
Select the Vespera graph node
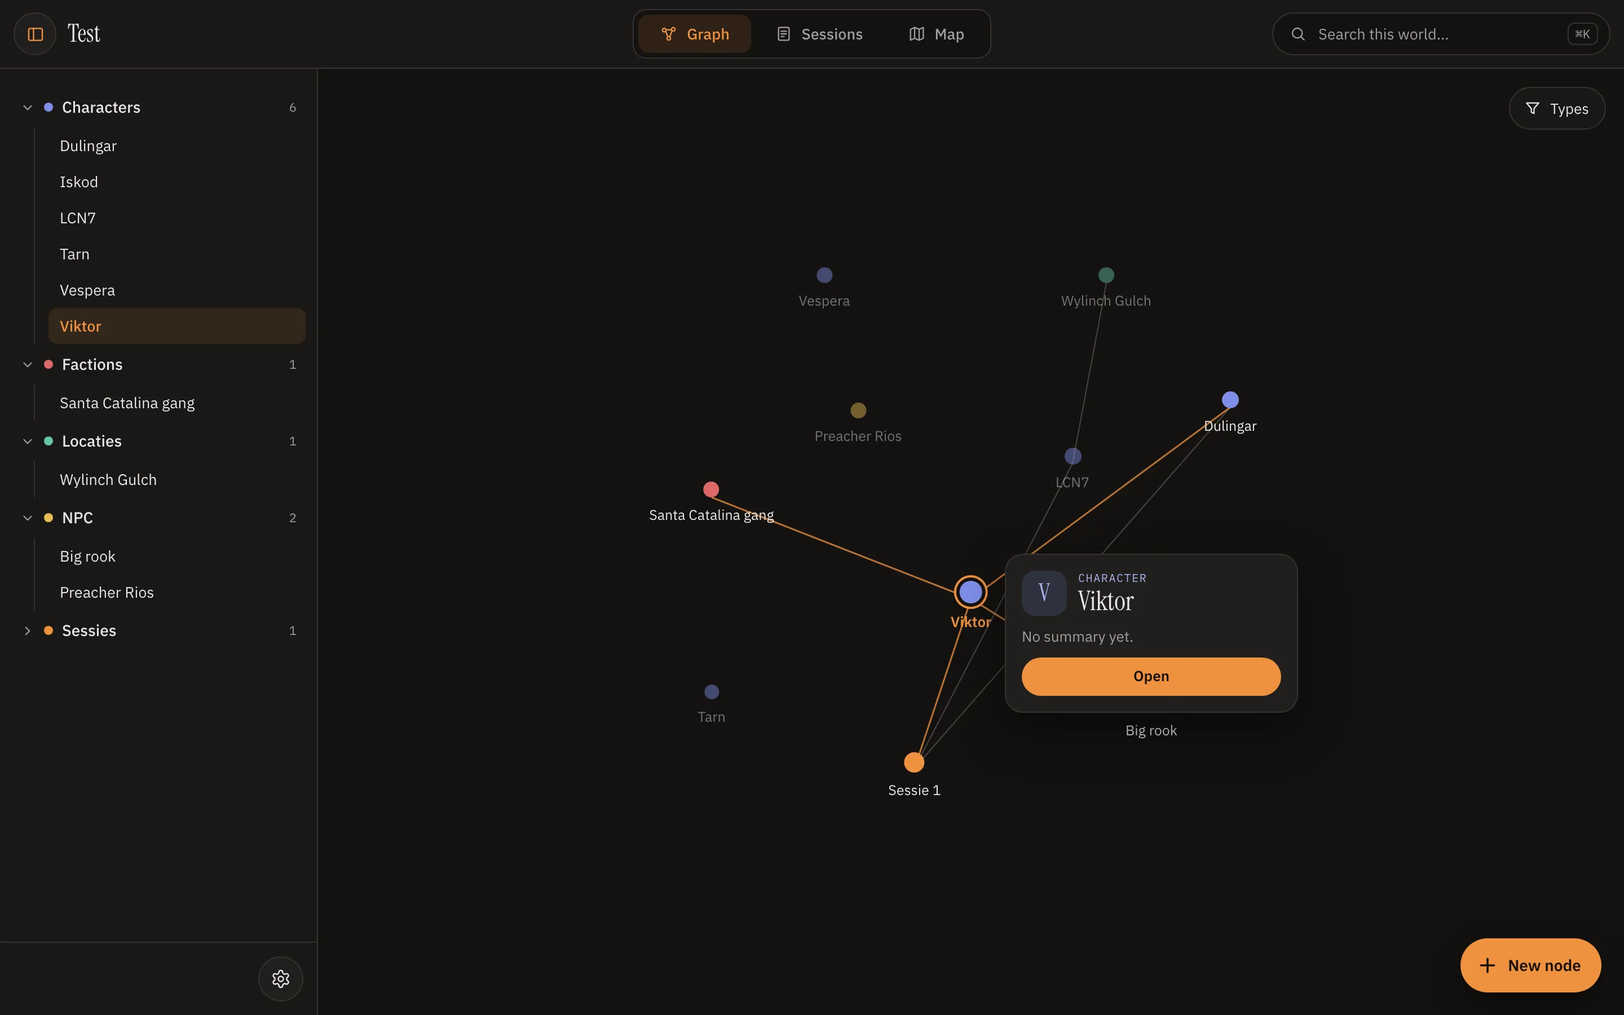825,275
